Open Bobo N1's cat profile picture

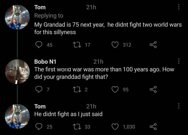click(17, 72)
